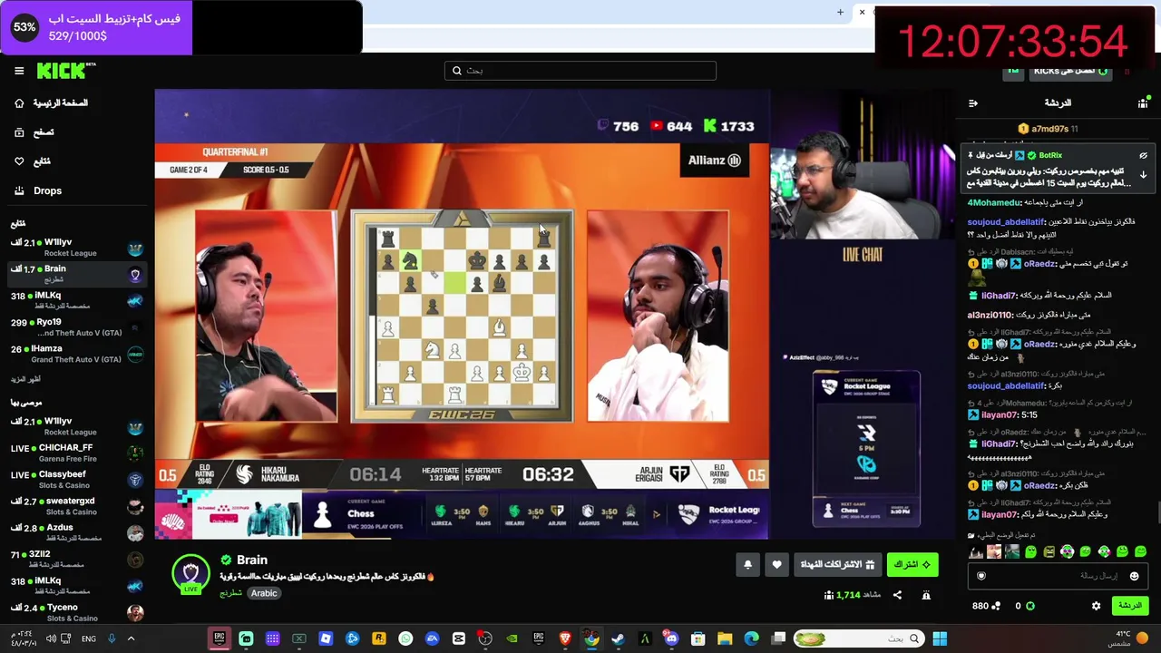Screen dimensions: 1161x653
Task: Open 3ZII2 recommended channel
Action: [77, 559]
